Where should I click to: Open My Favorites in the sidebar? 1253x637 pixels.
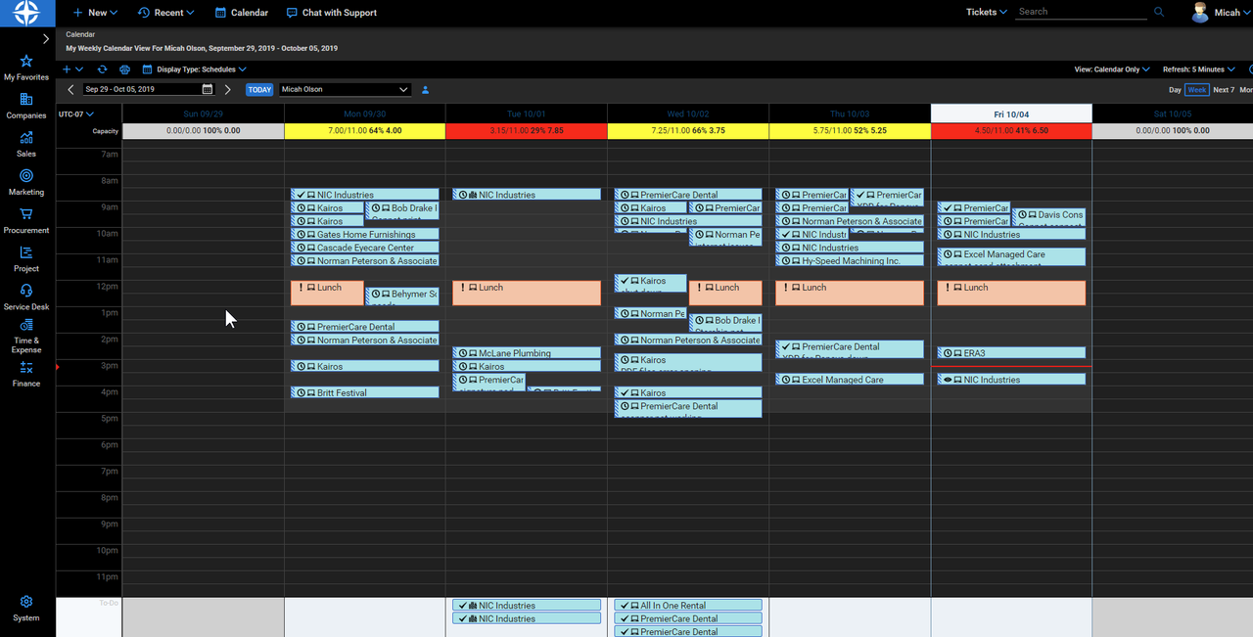click(25, 67)
